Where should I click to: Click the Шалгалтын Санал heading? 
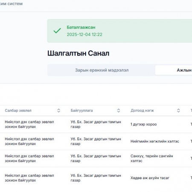[x=79, y=53]
